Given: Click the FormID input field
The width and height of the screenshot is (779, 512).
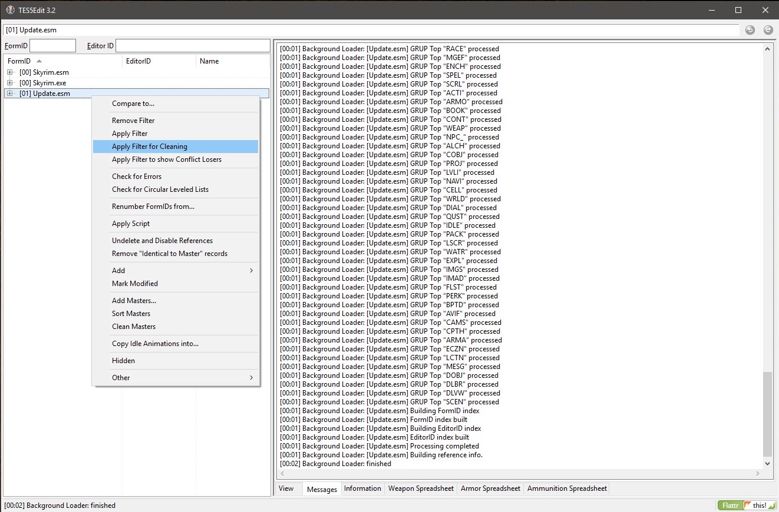Looking at the screenshot, I should (x=53, y=46).
